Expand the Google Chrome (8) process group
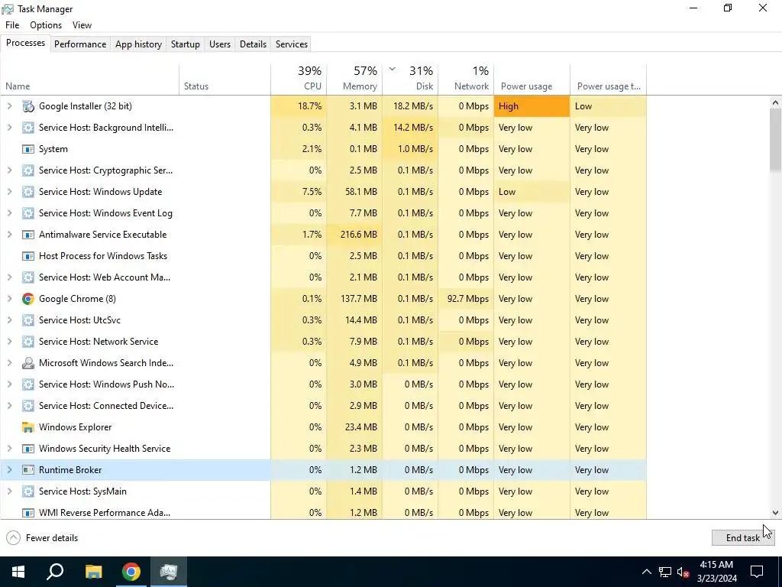The image size is (782, 587). (9, 299)
